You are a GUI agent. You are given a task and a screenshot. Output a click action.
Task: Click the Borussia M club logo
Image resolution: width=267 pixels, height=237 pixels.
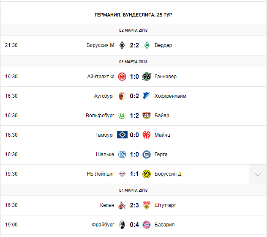[x=123, y=45]
